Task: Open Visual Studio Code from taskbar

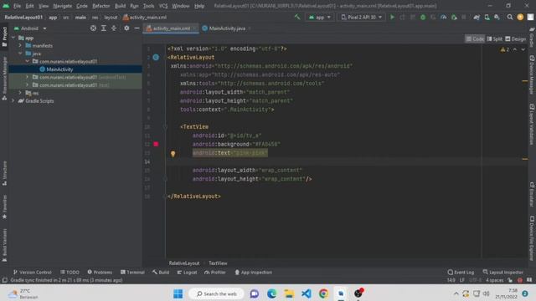Action: [x=307, y=293]
